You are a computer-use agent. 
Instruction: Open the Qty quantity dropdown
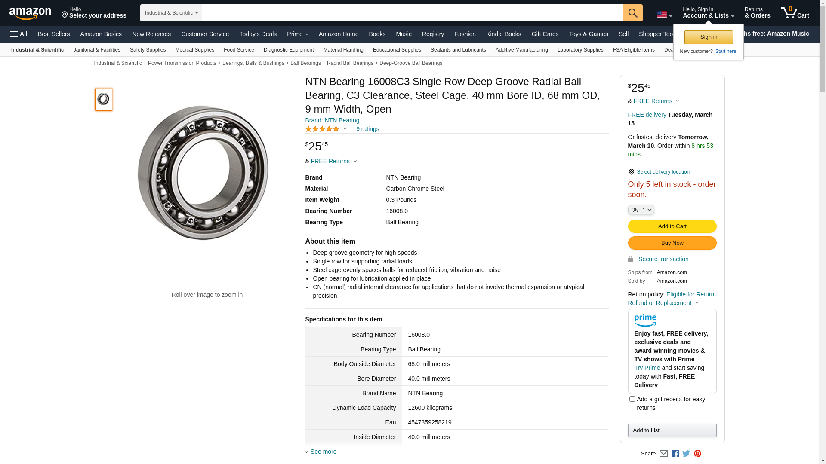point(641,210)
